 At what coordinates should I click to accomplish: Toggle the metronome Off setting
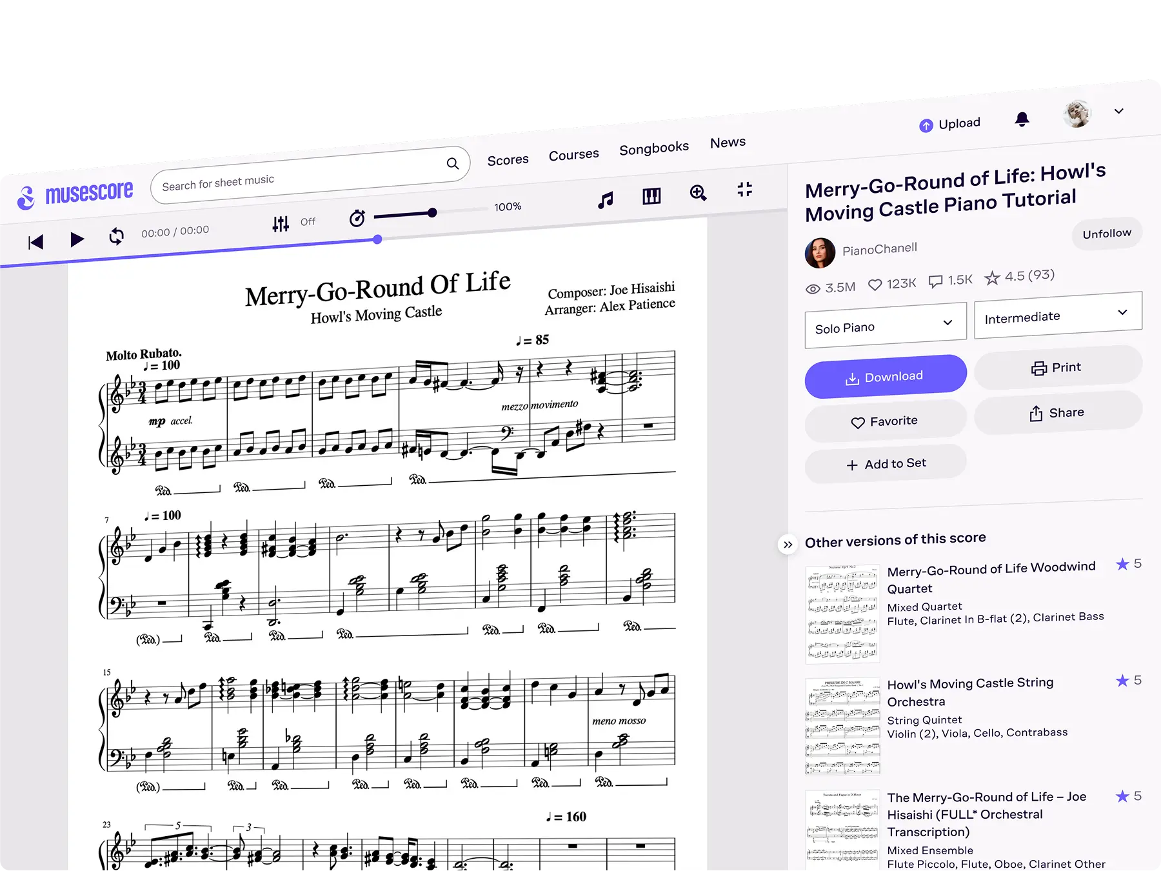[x=308, y=221]
